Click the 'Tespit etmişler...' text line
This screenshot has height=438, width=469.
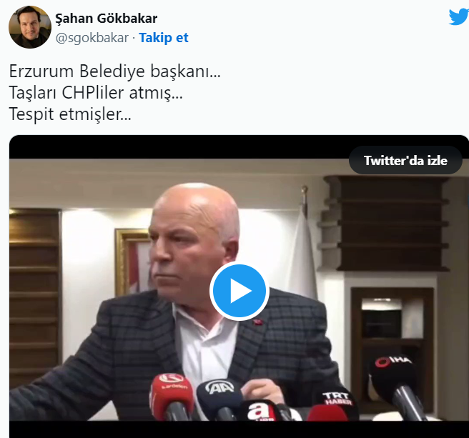pyautogui.click(x=70, y=114)
